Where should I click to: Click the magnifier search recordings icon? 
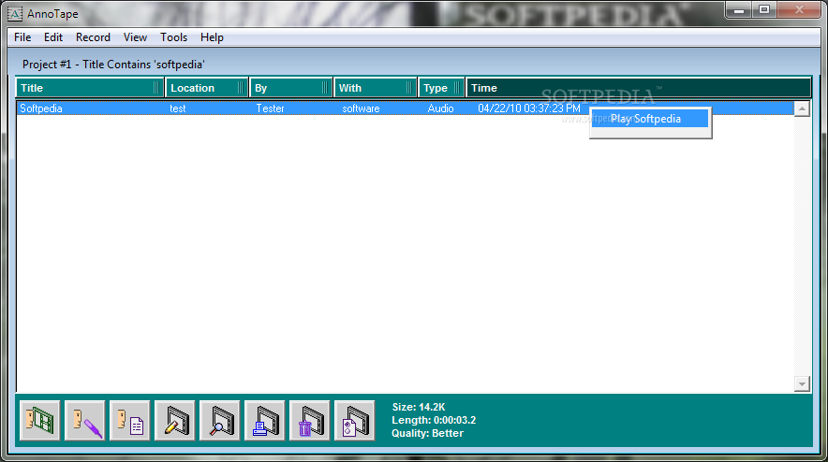tap(220, 420)
